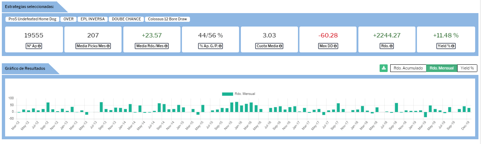Screen dimensions: 481x144
Task: Select Pro5 Undefeated Home Dog strategy tag
Action: click(32, 19)
